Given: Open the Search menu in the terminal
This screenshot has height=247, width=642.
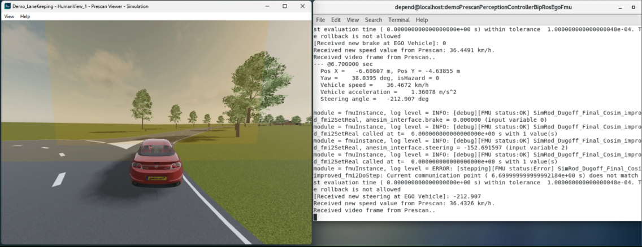Looking at the screenshot, I should pos(374,20).
